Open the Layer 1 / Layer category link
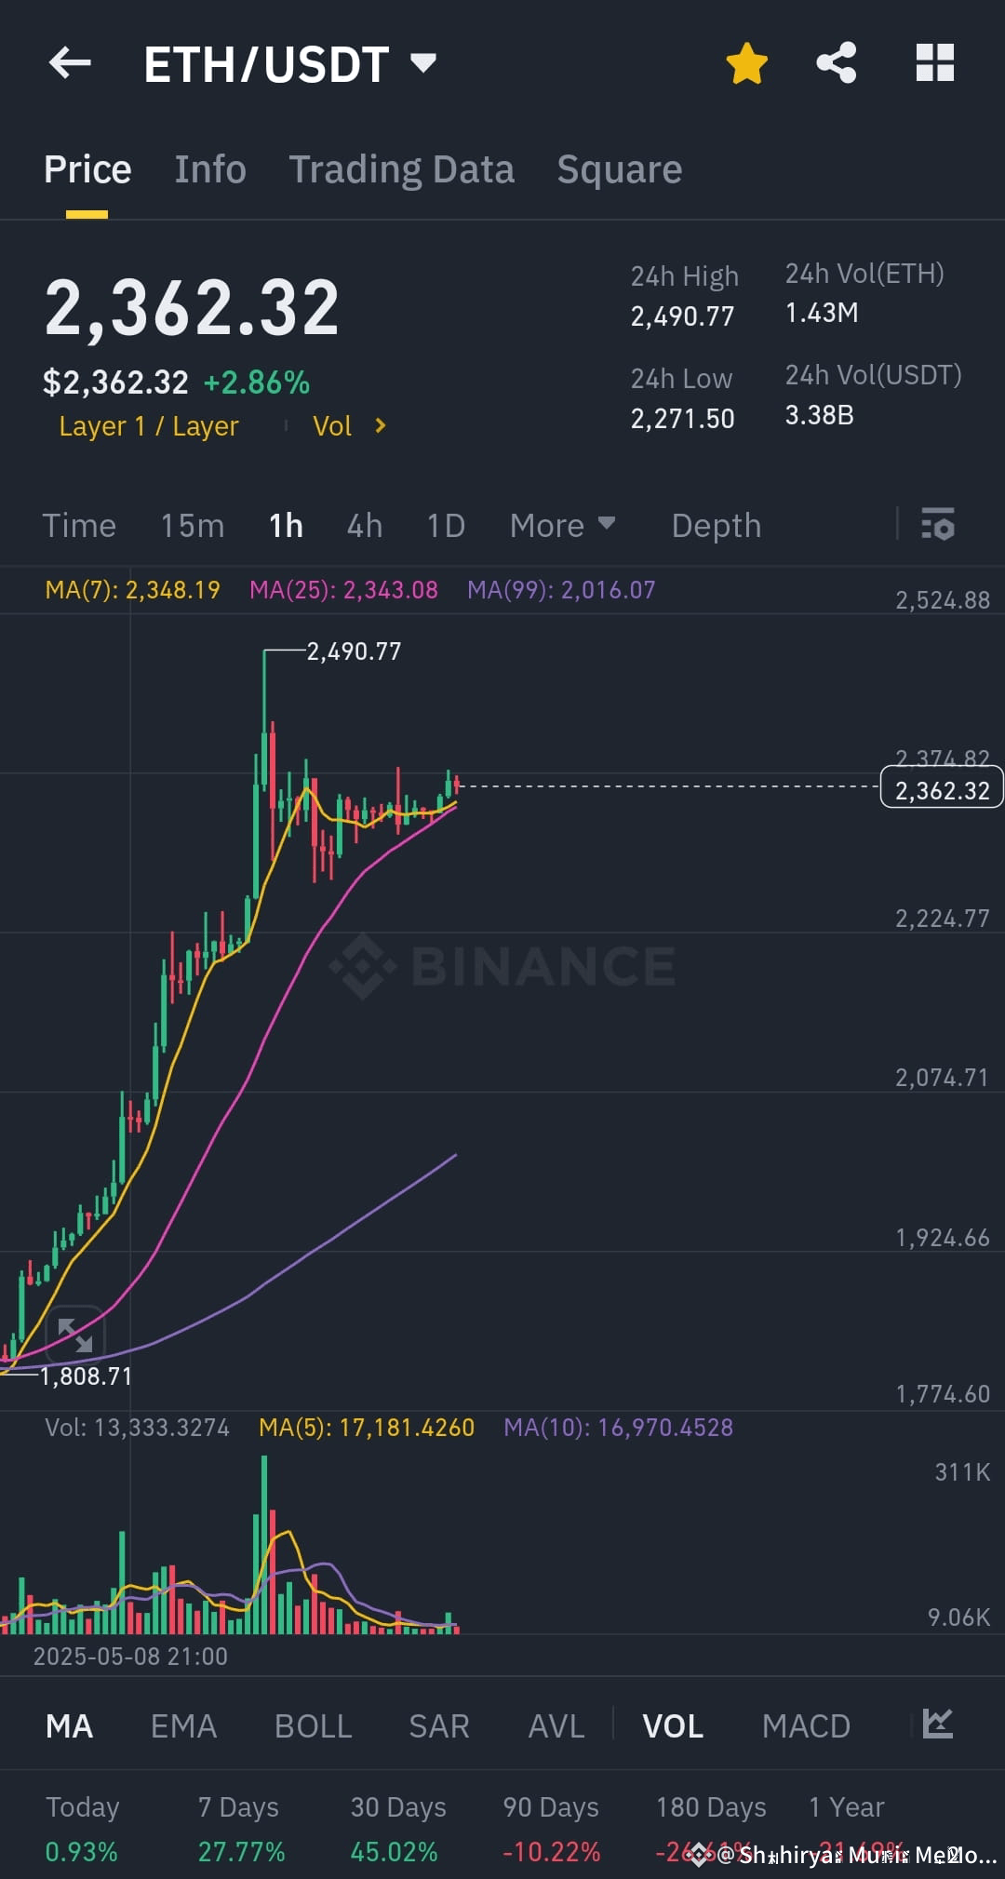The height and width of the screenshot is (1879, 1005). (149, 426)
